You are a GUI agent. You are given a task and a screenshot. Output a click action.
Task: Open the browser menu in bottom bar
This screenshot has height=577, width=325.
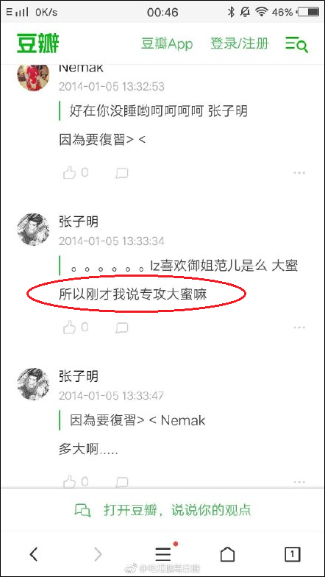[163, 553]
